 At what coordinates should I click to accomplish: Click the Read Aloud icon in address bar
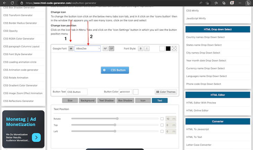[x=201, y=3]
